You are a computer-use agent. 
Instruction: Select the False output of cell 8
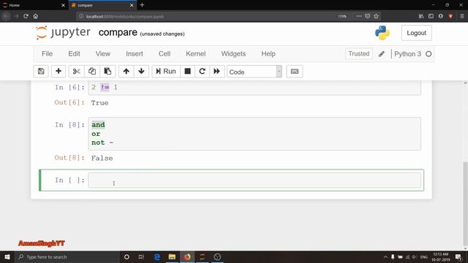point(102,158)
